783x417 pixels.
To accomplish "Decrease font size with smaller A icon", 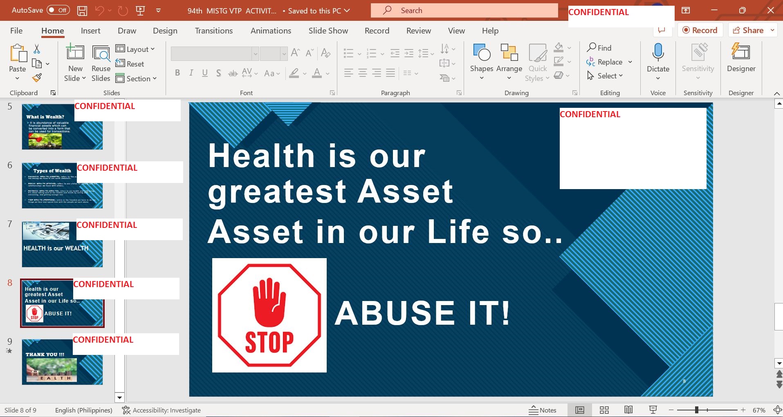I will (x=310, y=53).
